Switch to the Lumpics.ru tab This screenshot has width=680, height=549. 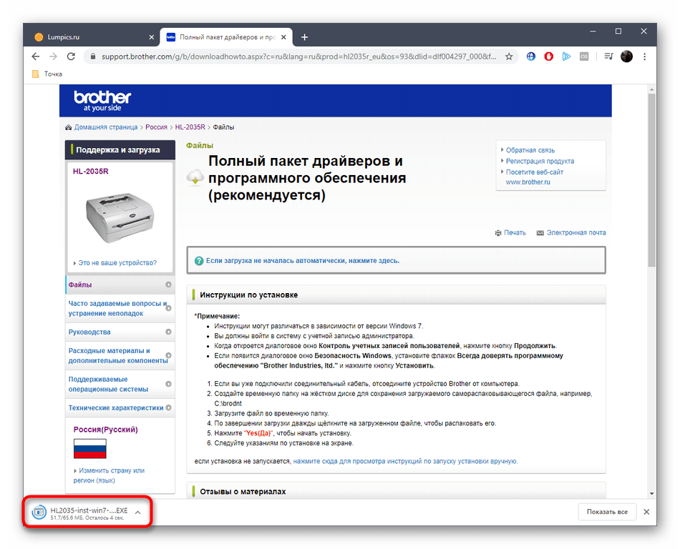(91, 37)
